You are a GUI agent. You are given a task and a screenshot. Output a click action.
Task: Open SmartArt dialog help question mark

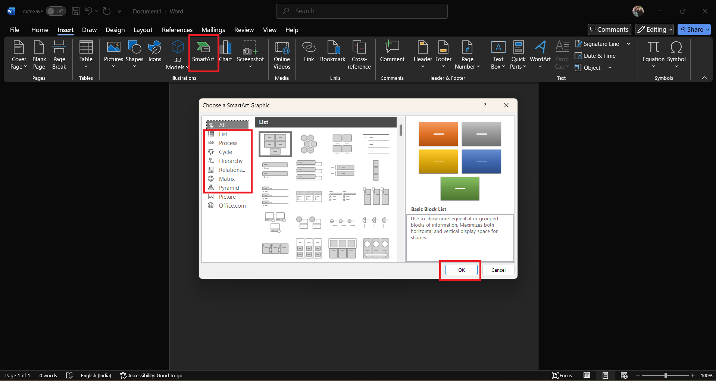point(485,105)
